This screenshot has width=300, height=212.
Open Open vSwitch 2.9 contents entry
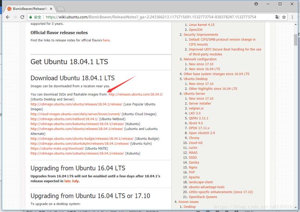(x=202, y=133)
